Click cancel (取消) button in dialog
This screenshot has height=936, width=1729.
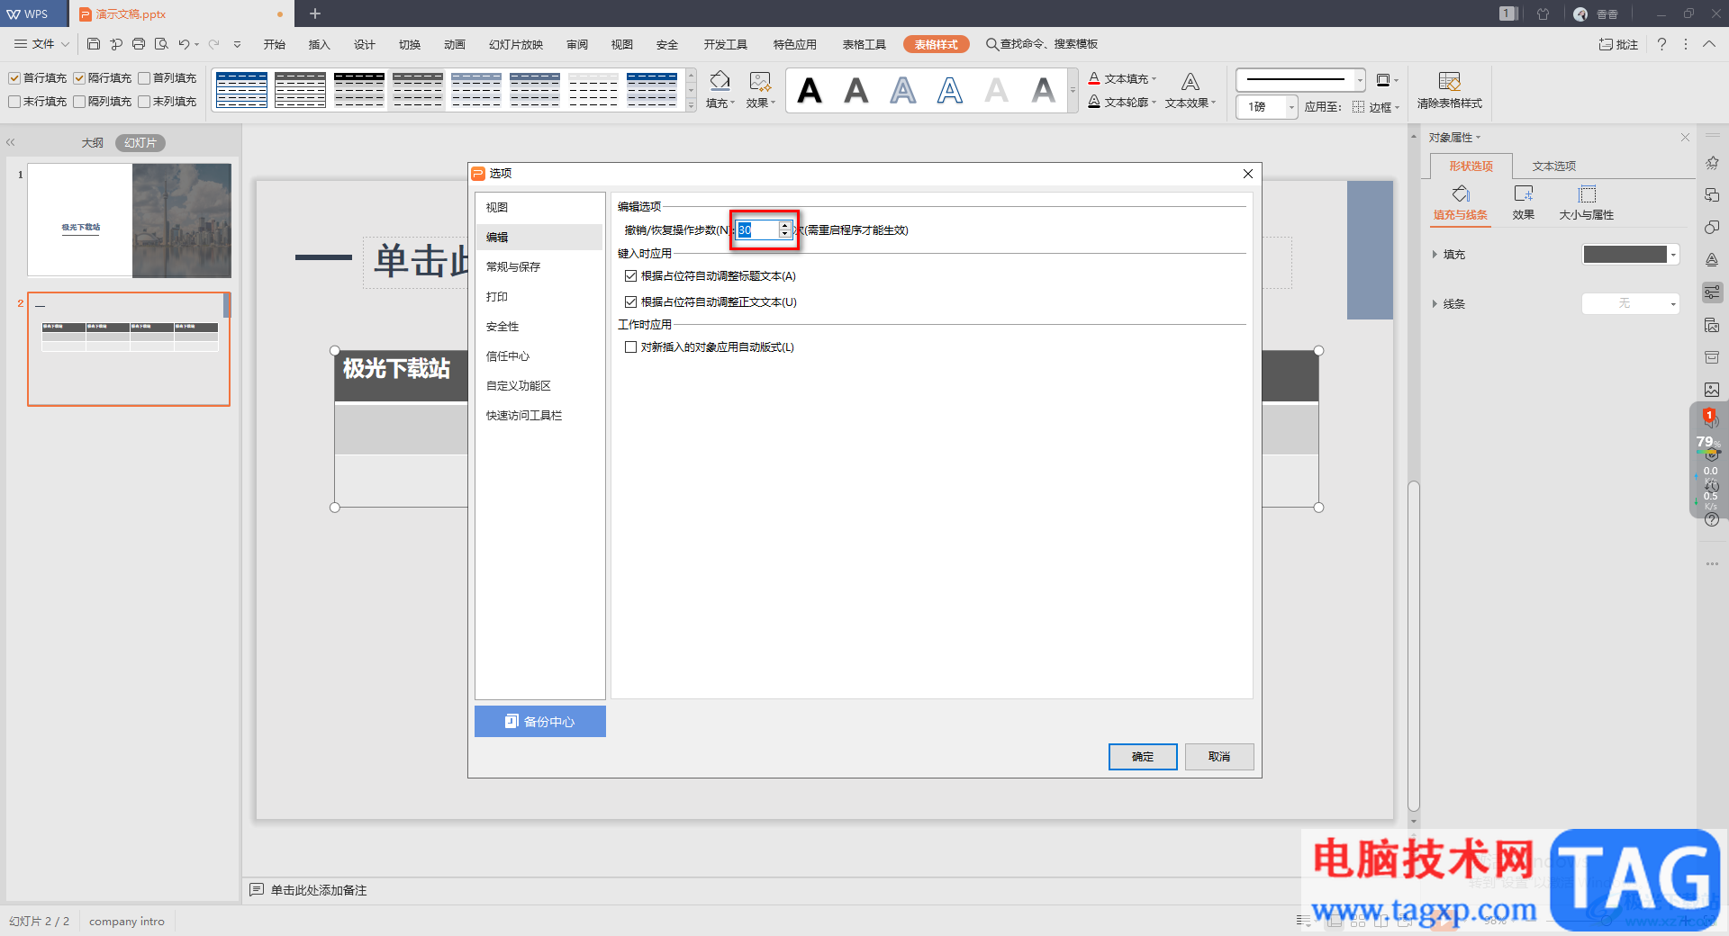[1219, 757]
